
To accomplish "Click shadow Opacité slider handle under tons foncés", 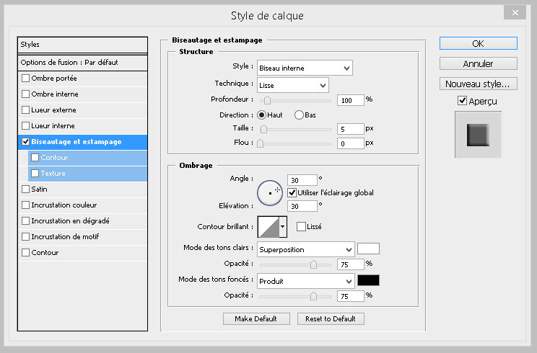I will (x=313, y=296).
